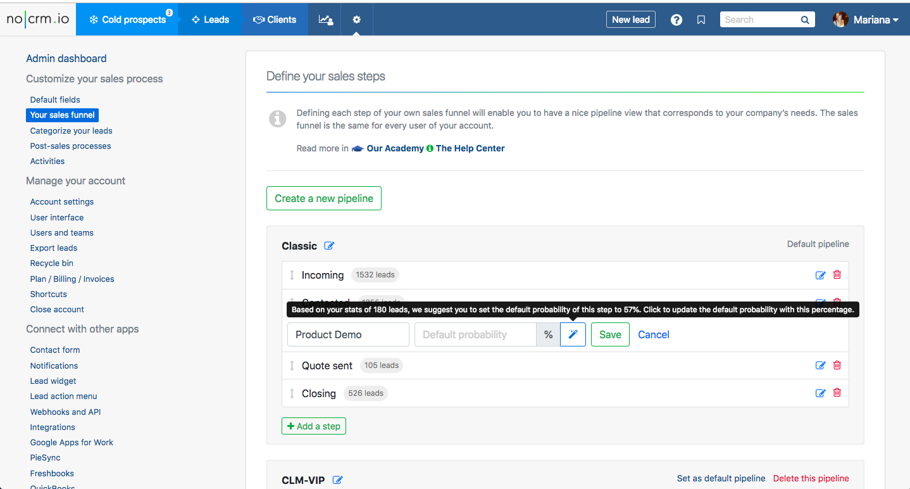
Task: Switch to the Leads tab
Action: tap(210, 20)
